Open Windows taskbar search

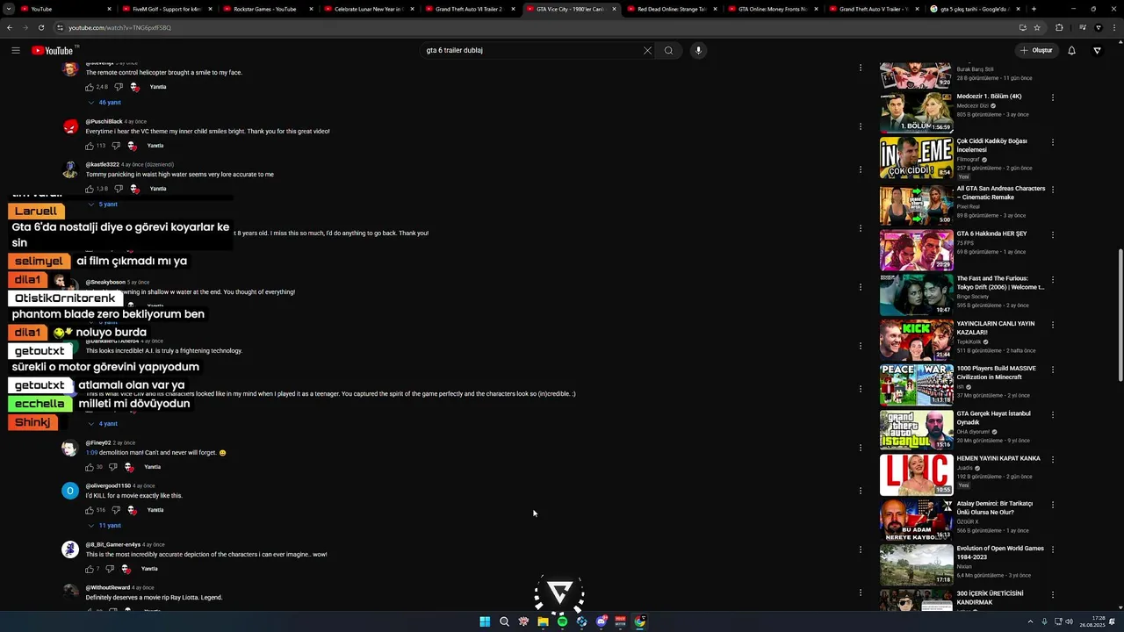point(504,621)
